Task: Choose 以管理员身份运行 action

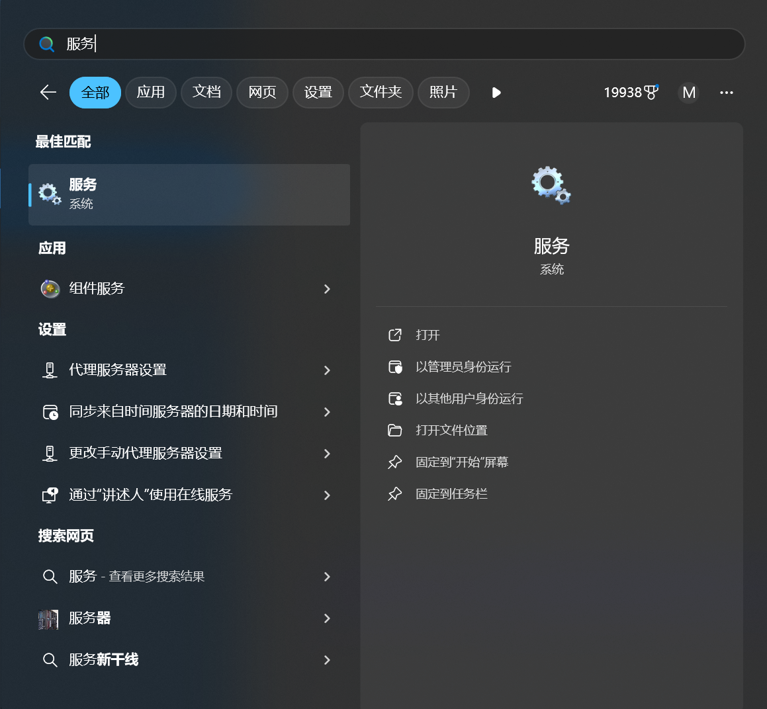Action: (x=463, y=367)
